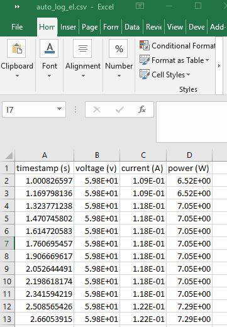Image resolution: width=227 pixels, height=327 pixels.
Task: Expand the Clipboard group dropdown arrow
Action: click(17, 75)
